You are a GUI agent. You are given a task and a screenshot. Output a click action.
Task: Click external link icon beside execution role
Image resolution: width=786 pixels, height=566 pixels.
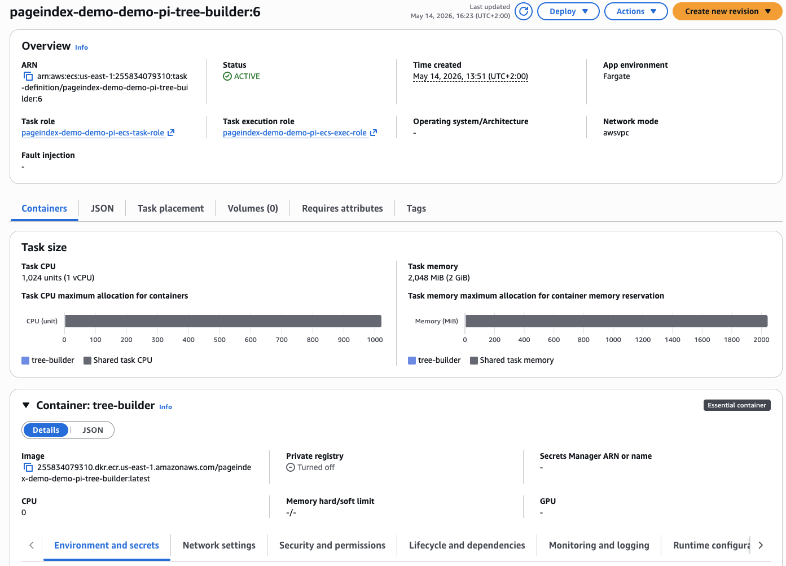(x=374, y=133)
